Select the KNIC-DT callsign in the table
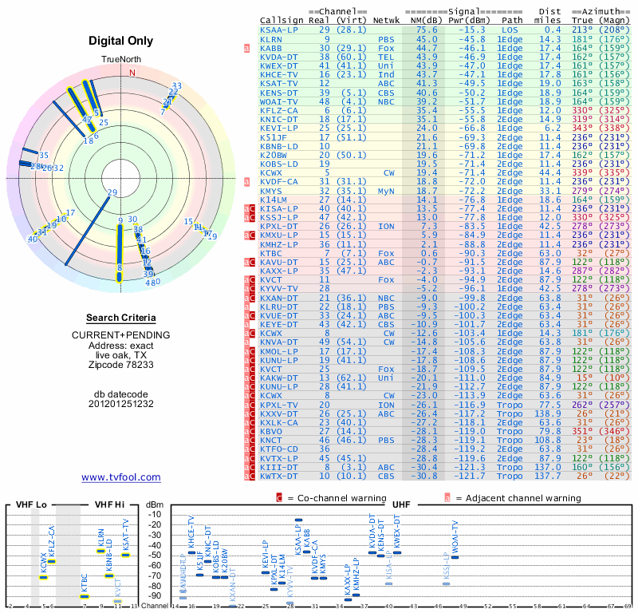 [279, 120]
